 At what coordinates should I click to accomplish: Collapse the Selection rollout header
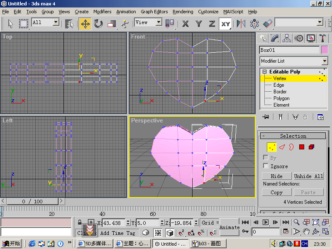click(293, 136)
